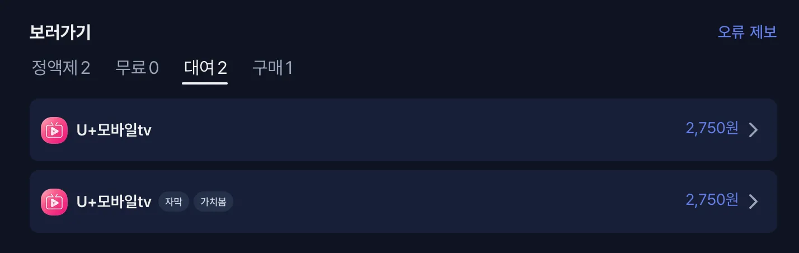Click the count 0 next to 무료
Viewport: 799px width, 253px height.
coord(153,68)
